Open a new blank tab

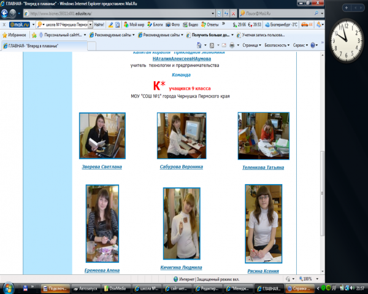(92, 46)
